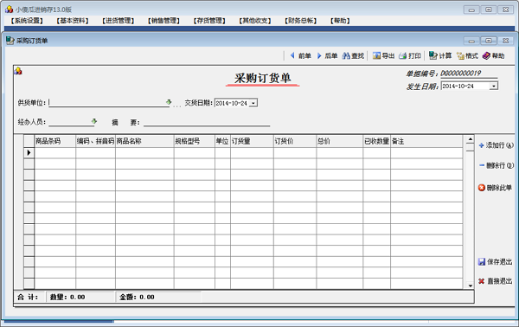
Task: Open the format (格式) settings
Action: pos(467,55)
